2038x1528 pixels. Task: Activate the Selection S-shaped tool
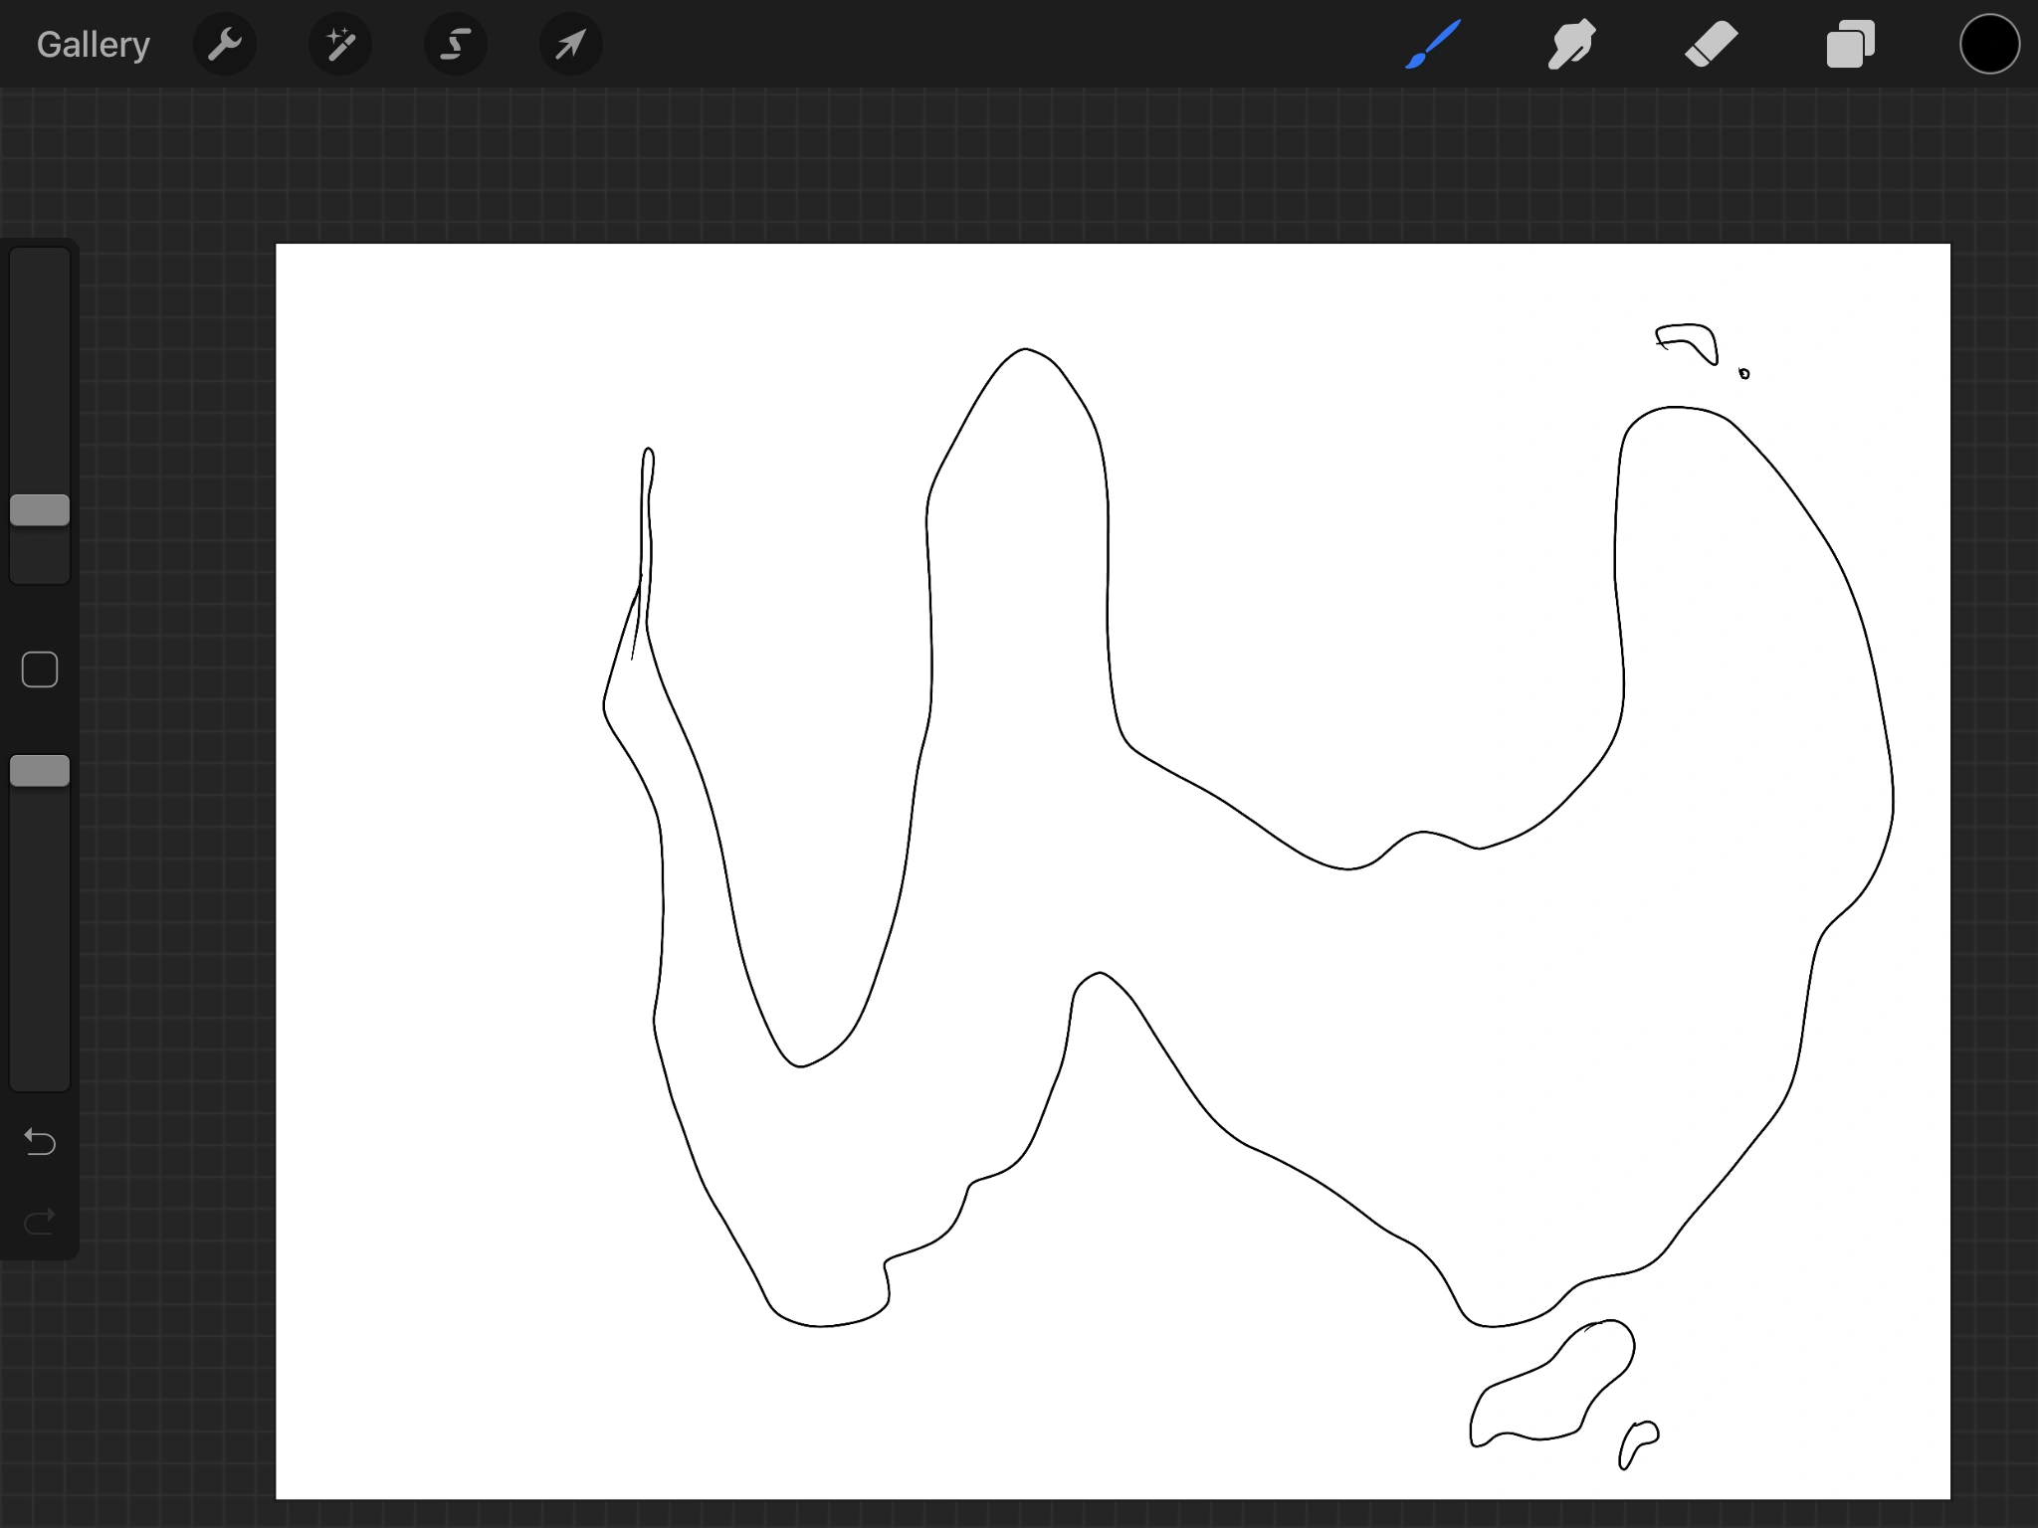point(456,45)
